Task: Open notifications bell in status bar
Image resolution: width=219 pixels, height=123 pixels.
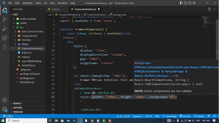Action: click(x=215, y=116)
